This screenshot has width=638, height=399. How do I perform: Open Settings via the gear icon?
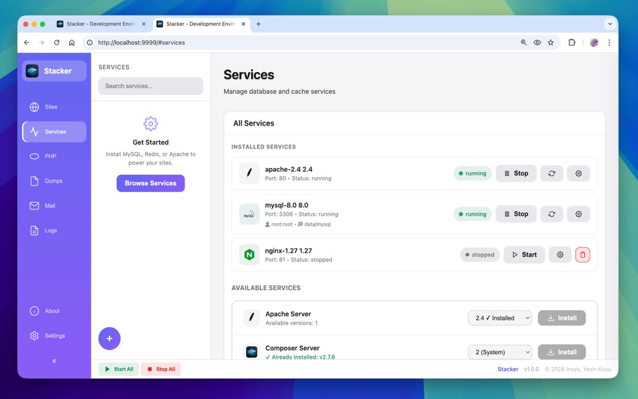(34, 335)
